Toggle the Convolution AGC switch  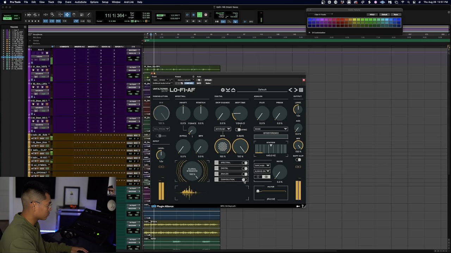click(159, 136)
